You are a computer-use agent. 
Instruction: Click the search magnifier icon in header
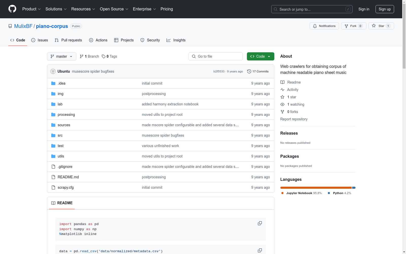pos(276,9)
